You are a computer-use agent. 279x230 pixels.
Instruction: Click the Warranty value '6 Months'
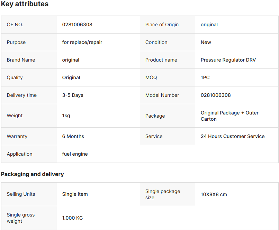pyautogui.click(x=73, y=136)
